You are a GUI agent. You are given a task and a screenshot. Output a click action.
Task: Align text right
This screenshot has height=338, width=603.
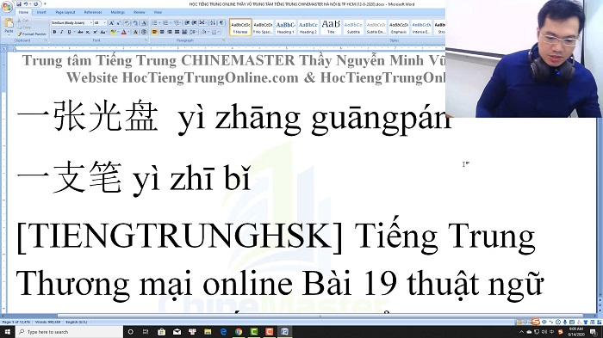point(170,32)
